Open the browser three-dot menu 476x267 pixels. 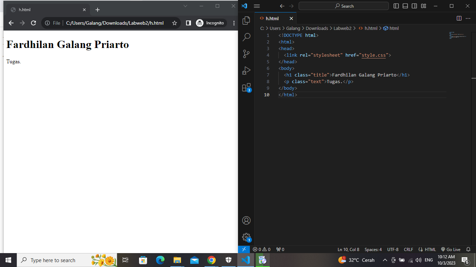233,23
